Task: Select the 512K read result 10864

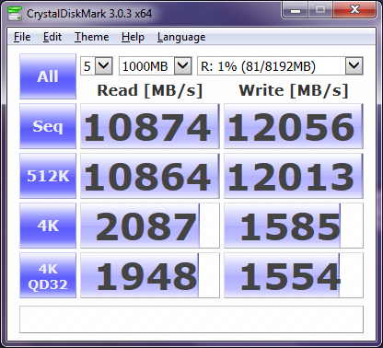Action: tap(150, 176)
